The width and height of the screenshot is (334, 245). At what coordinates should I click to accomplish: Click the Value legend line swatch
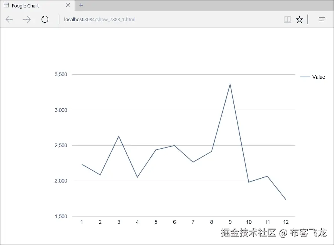point(305,77)
